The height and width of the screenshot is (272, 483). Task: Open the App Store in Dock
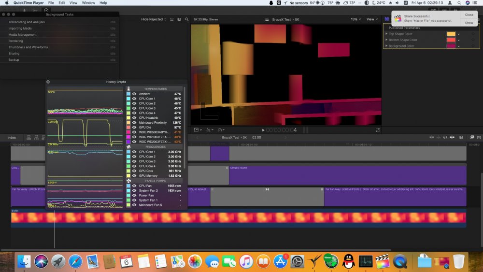click(280, 261)
